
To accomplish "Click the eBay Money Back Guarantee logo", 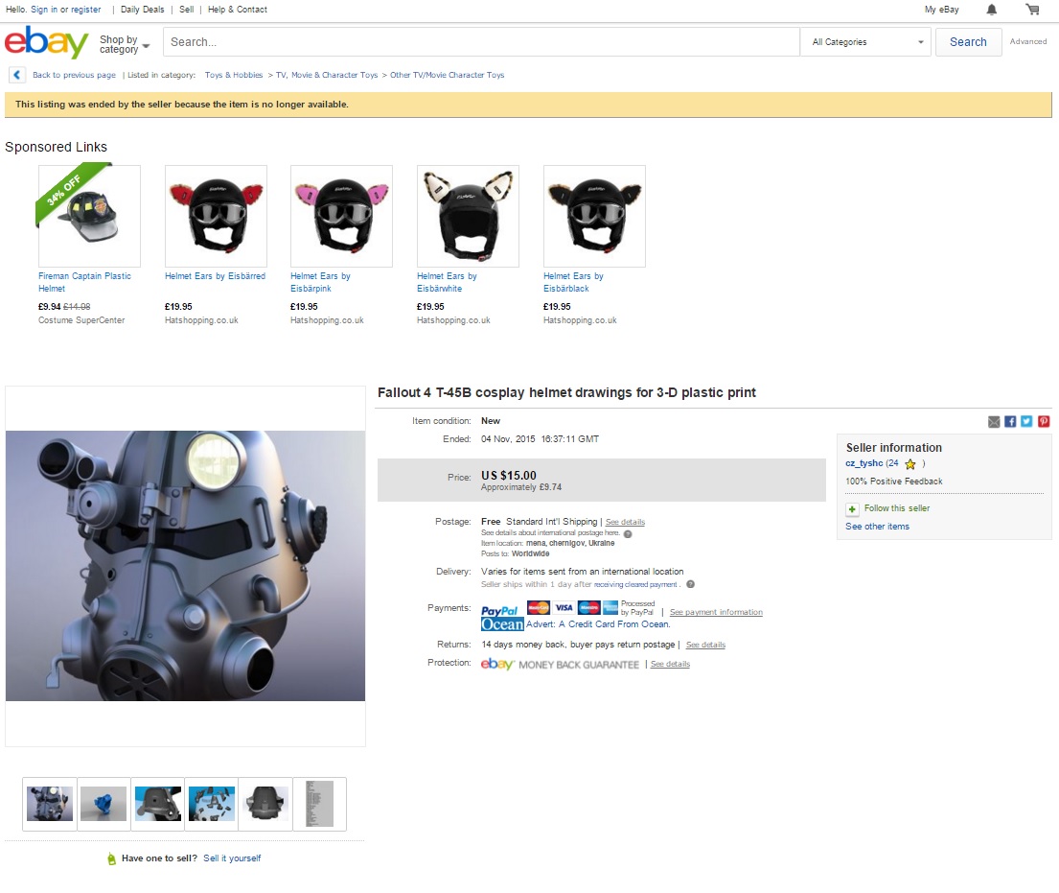I will [x=560, y=665].
